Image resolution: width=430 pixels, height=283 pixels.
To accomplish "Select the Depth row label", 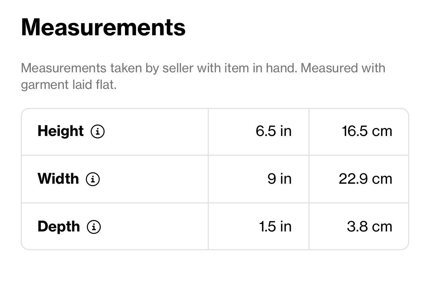I will 59,227.
